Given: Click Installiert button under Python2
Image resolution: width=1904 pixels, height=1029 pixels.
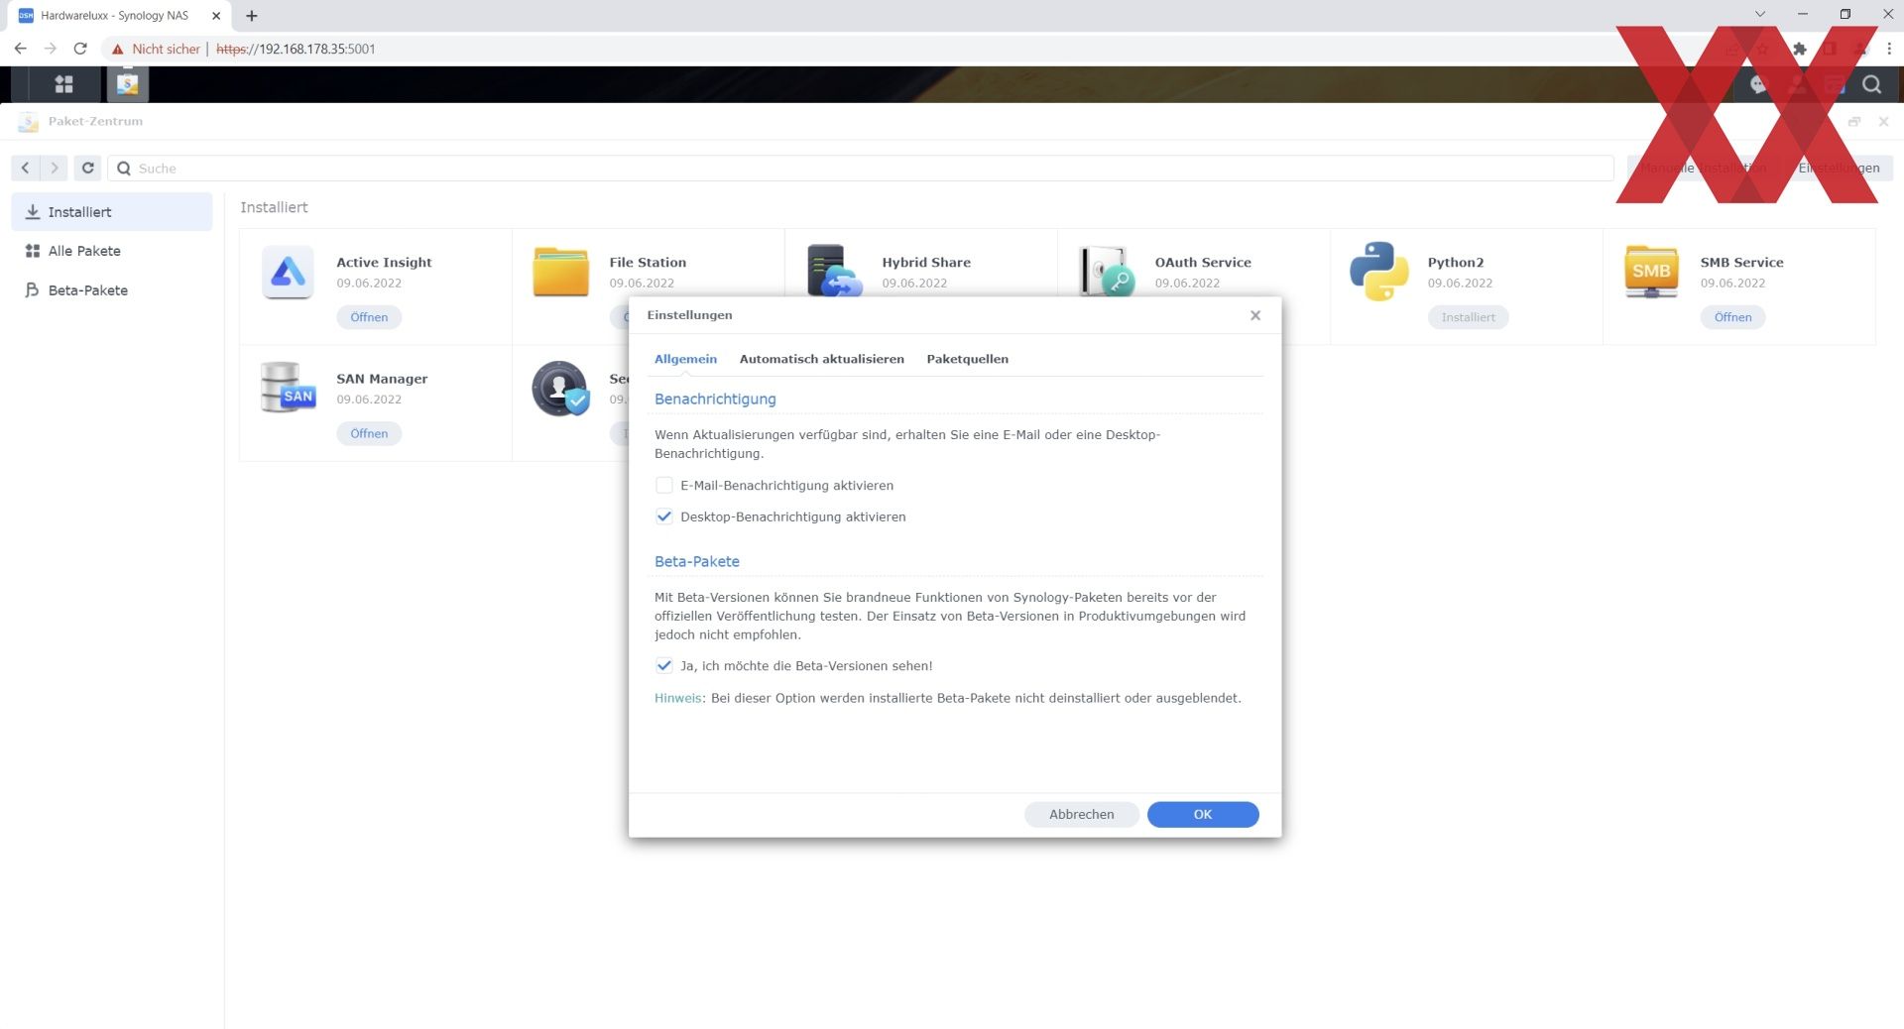Looking at the screenshot, I should [x=1468, y=317].
